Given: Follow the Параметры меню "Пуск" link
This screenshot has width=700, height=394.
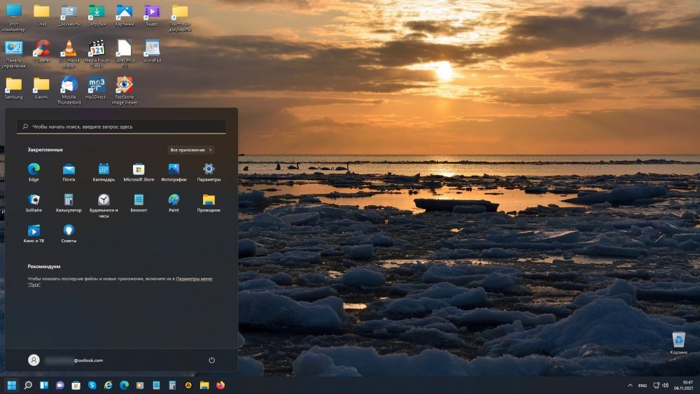Looking at the screenshot, I should tap(194, 279).
